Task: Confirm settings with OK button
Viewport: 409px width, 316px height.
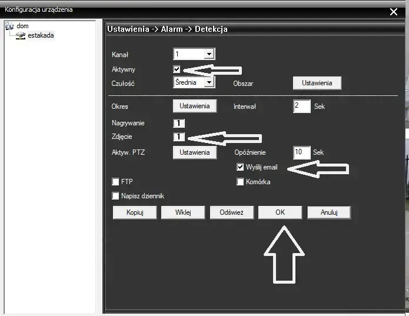Action: (280, 212)
